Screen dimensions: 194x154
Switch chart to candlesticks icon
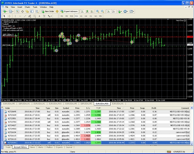87,11
